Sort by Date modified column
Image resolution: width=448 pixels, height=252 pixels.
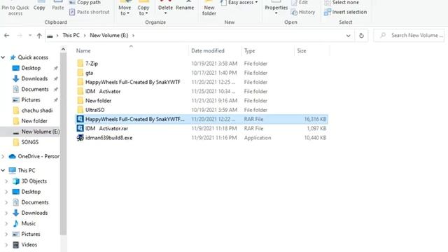[208, 51]
